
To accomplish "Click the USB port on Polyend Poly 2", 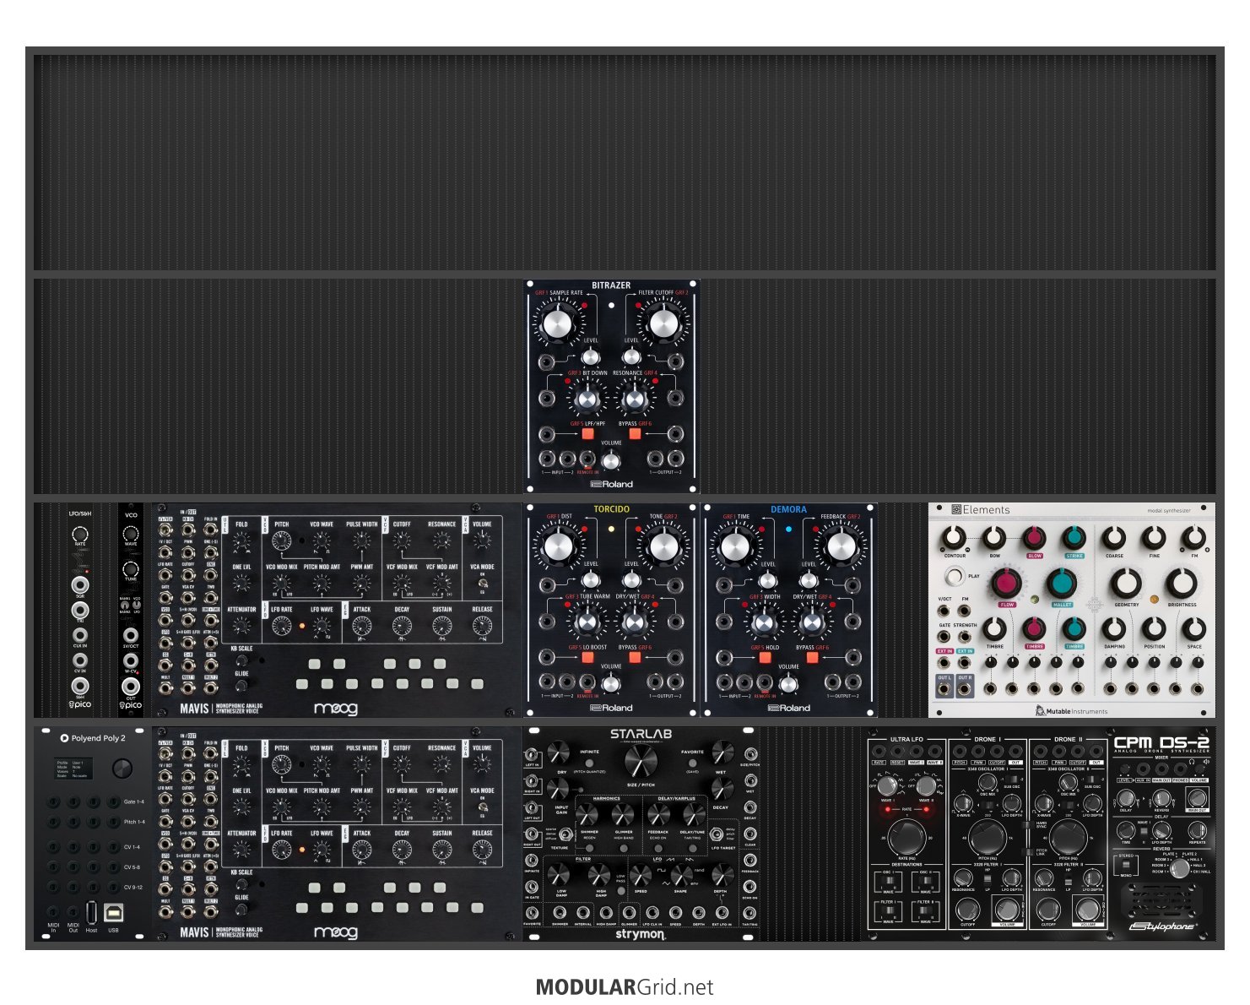I will [113, 912].
